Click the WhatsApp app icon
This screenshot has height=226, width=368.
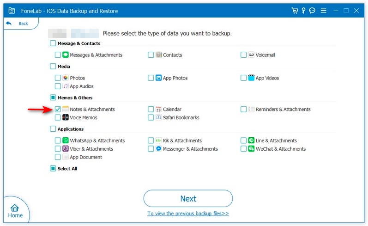point(66,140)
